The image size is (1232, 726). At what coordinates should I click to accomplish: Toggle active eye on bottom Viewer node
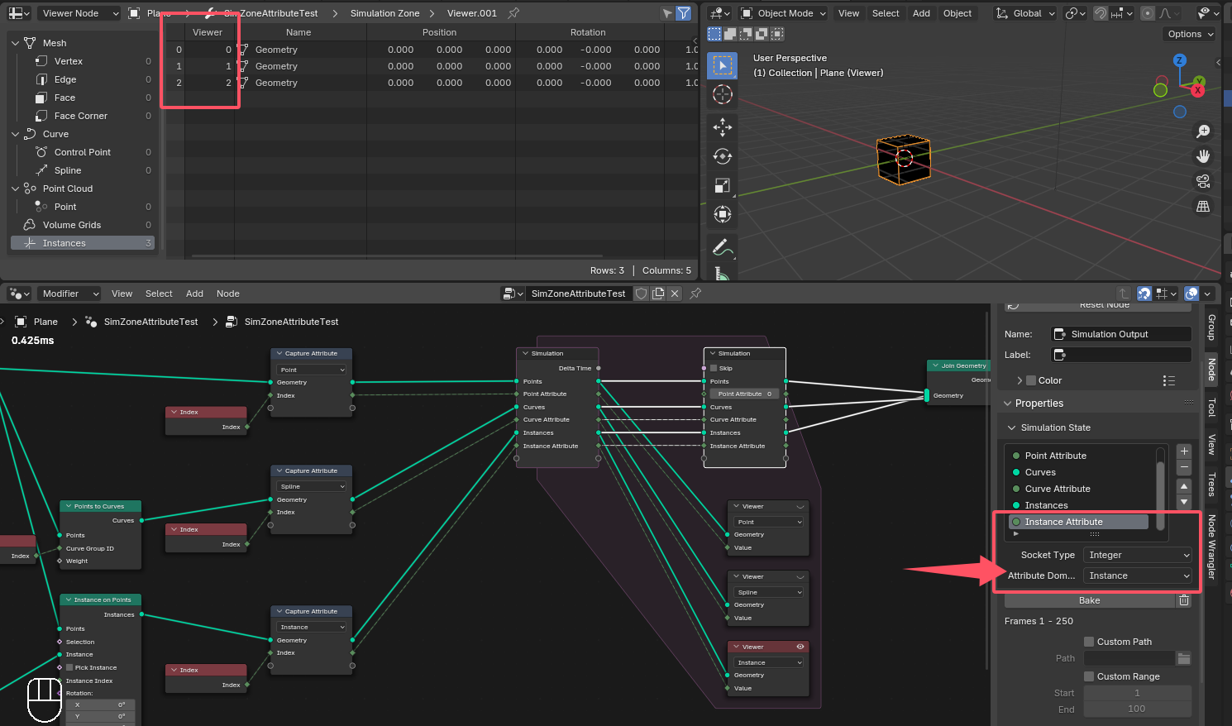(x=800, y=647)
